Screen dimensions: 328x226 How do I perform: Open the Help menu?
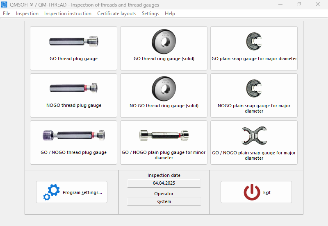click(170, 14)
